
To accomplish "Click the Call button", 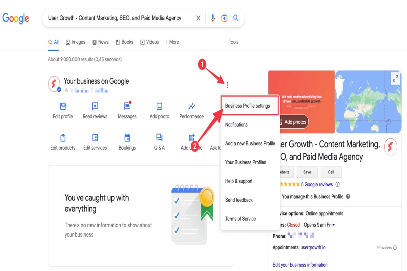I will point(331,172).
